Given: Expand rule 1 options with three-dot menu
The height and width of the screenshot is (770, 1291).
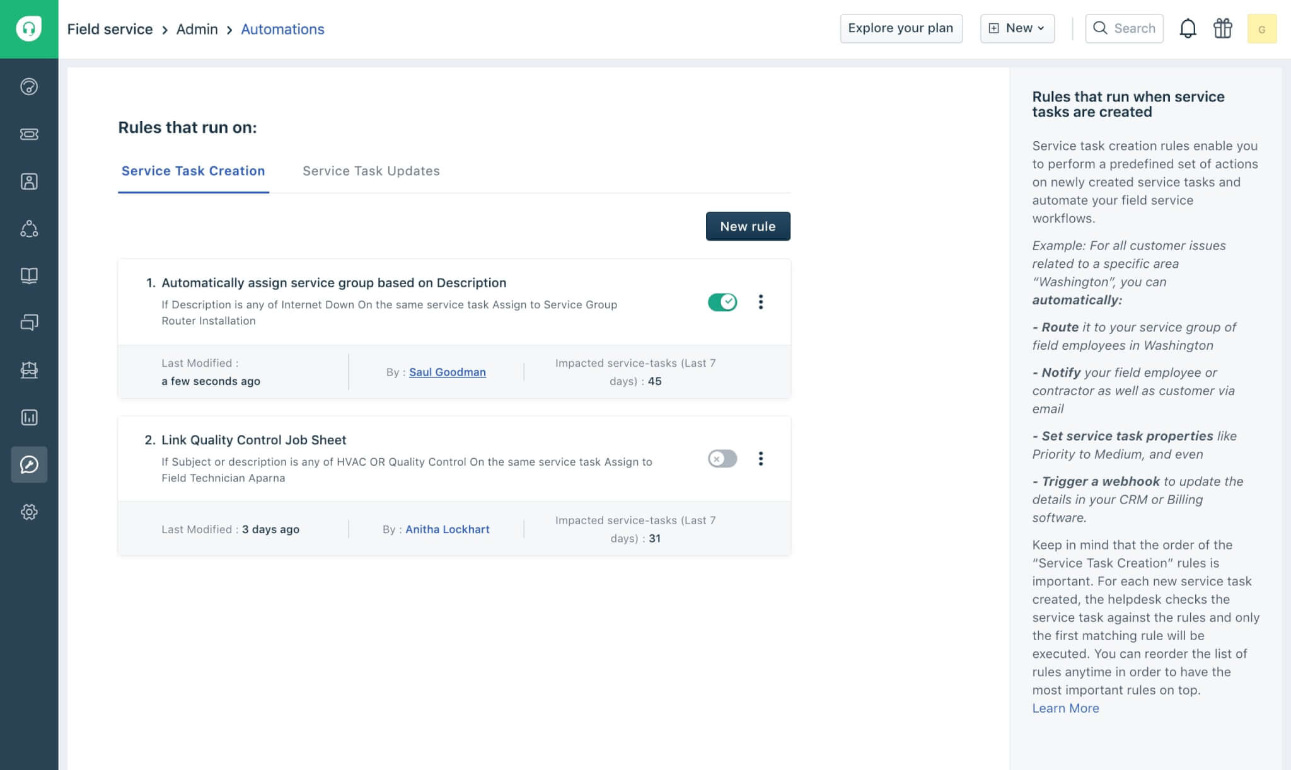Looking at the screenshot, I should 759,302.
